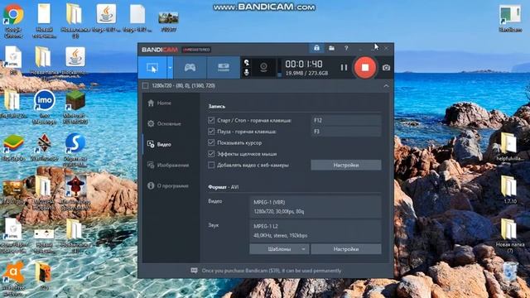This screenshot has width=530, height=298.
Task: Select the Новый текстовый document icon
Action: tap(44, 21)
